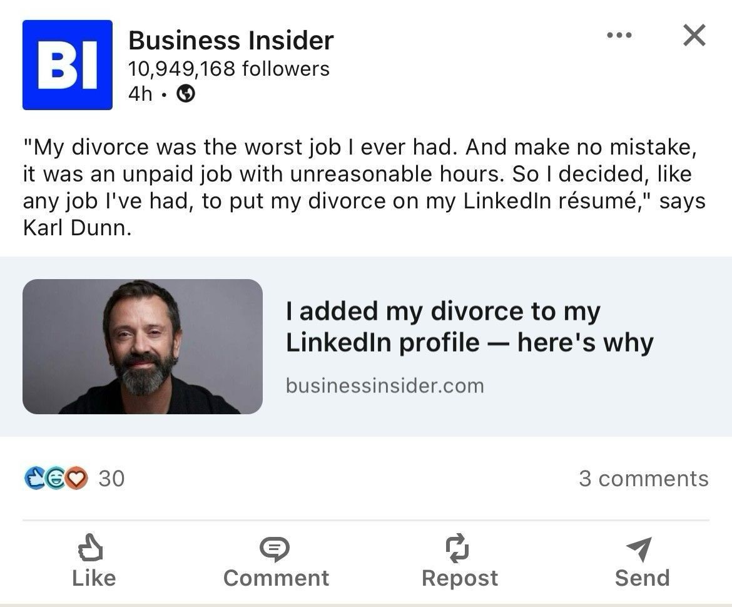Open the three-dot post options menu

[619, 36]
